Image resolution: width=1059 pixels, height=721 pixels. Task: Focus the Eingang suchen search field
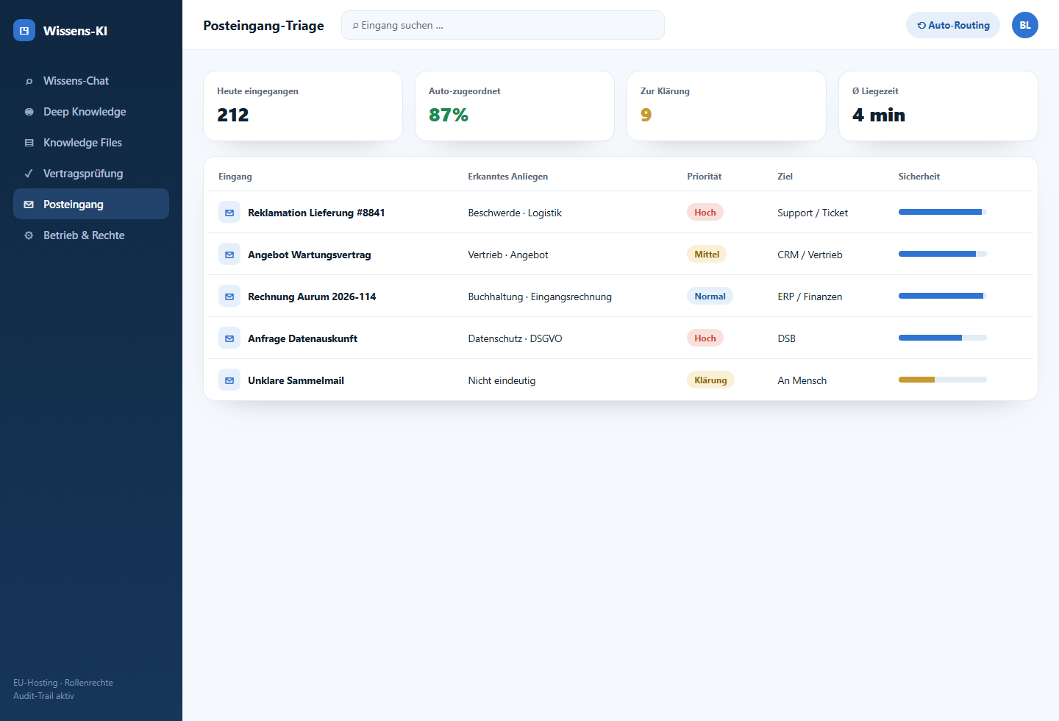click(x=503, y=25)
